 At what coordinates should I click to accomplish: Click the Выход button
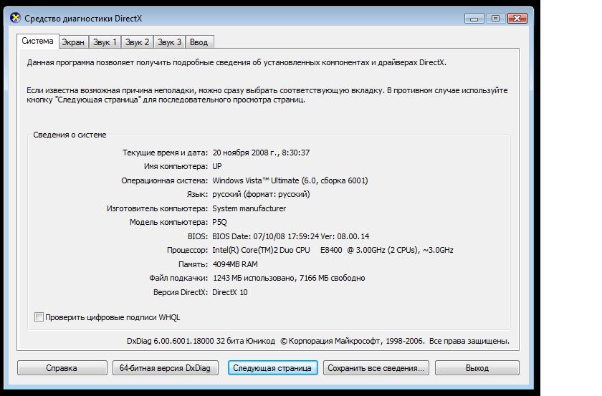(x=477, y=368)
